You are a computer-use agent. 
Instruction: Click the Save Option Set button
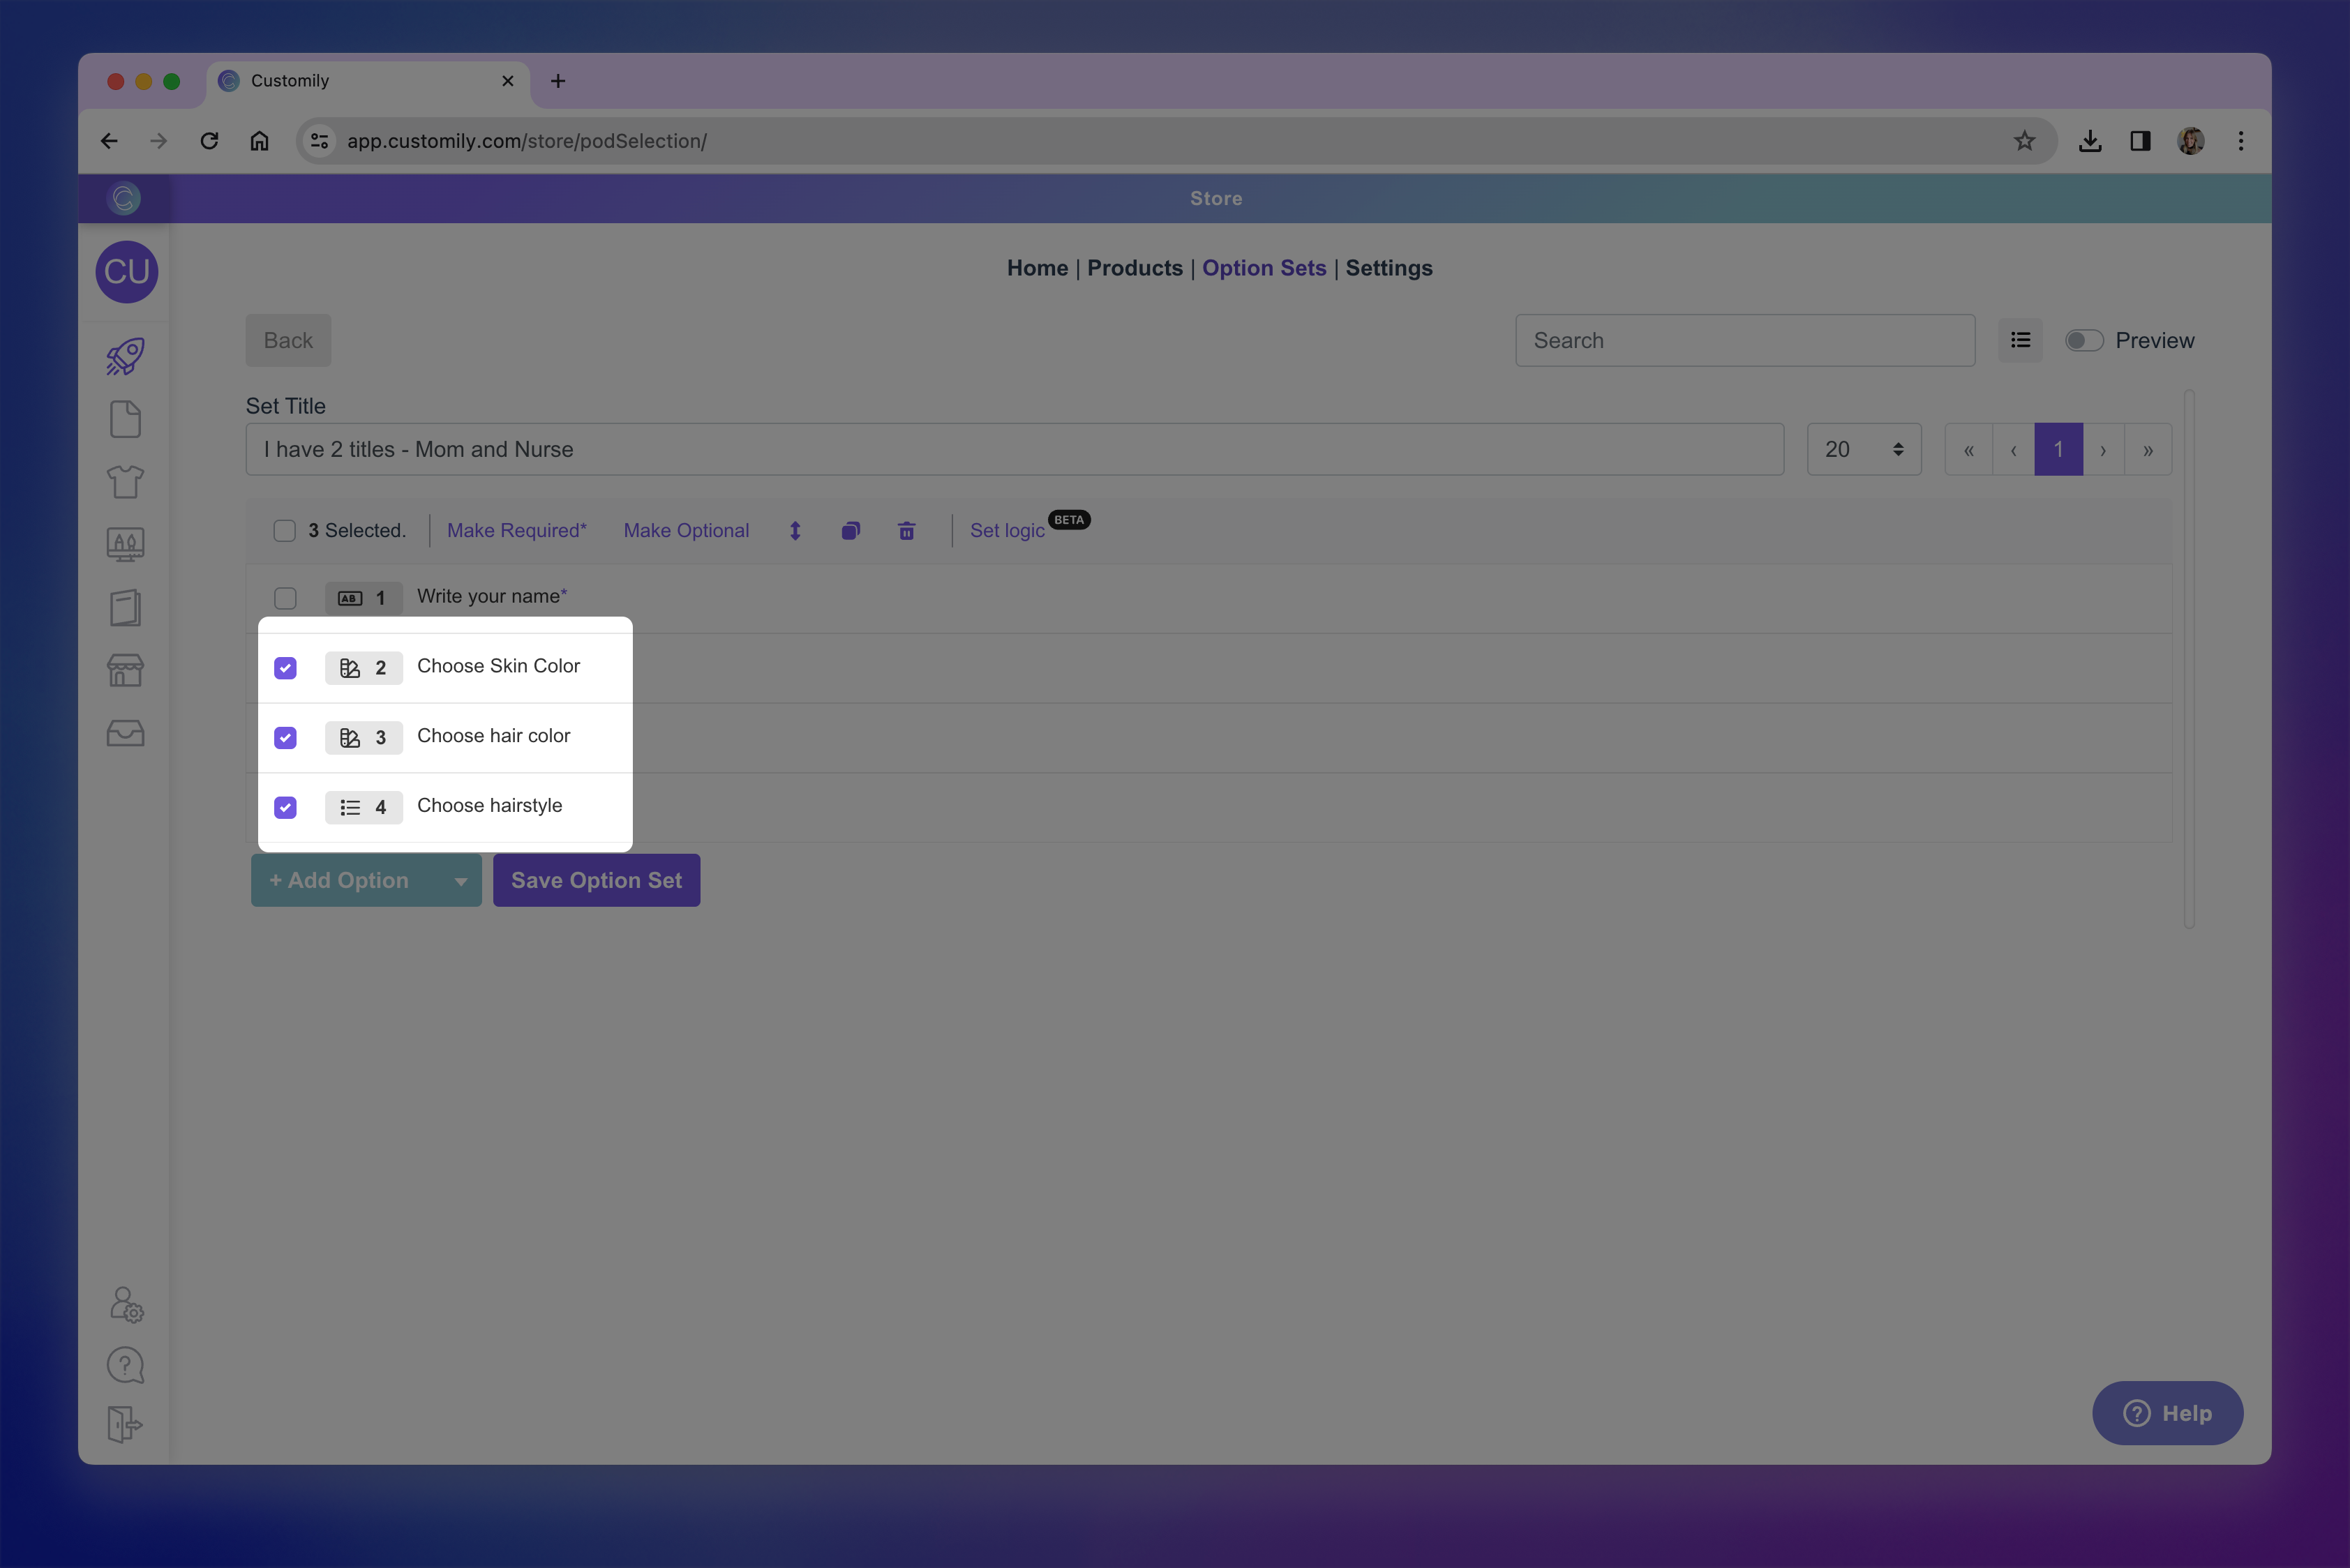(597, 880)
